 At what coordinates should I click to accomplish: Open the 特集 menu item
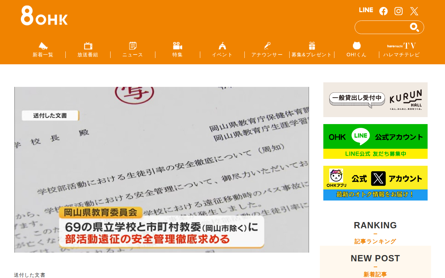pos(178,55)
